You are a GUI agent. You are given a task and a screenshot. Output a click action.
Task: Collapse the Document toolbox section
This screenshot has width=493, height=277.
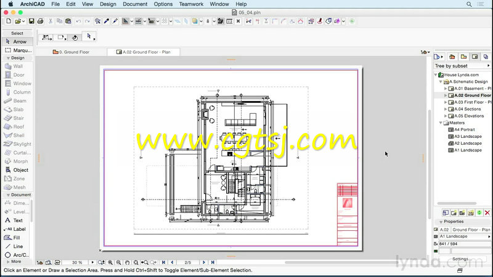coord(8,195)
